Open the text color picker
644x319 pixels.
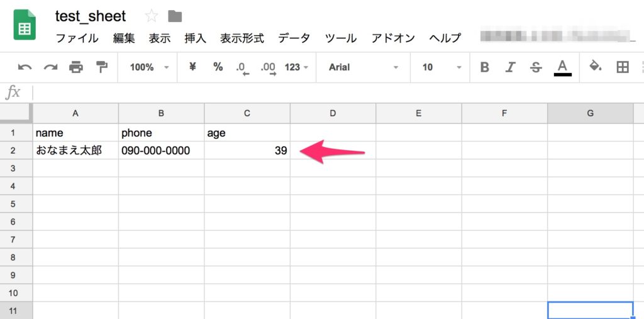[562, 67]
